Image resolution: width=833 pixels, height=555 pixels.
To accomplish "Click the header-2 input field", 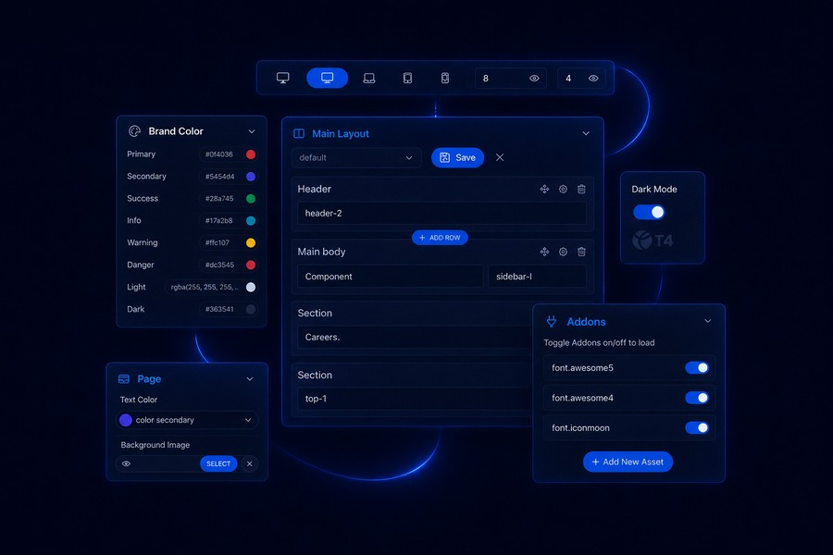I will pyautogui.click(x=442, y=213).
